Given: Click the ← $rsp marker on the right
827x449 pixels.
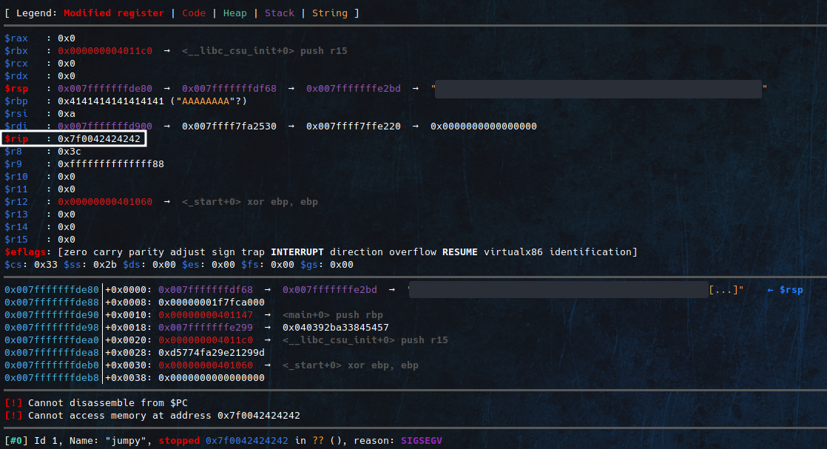Looking at the screenshot, I should 786,289.
